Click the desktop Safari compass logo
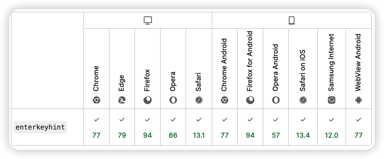The width and height of the screenshot is (384, 159). tap(199, 100)
